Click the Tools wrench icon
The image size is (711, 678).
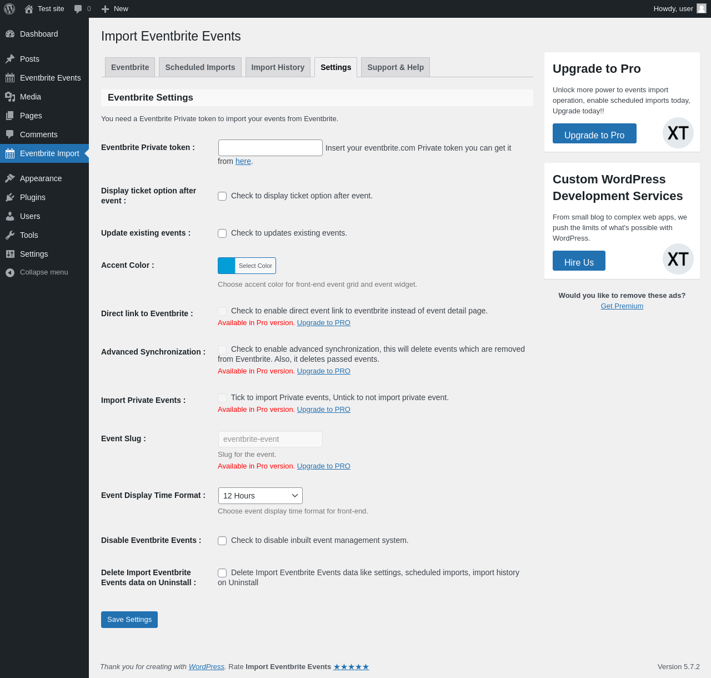coord(10,235)
